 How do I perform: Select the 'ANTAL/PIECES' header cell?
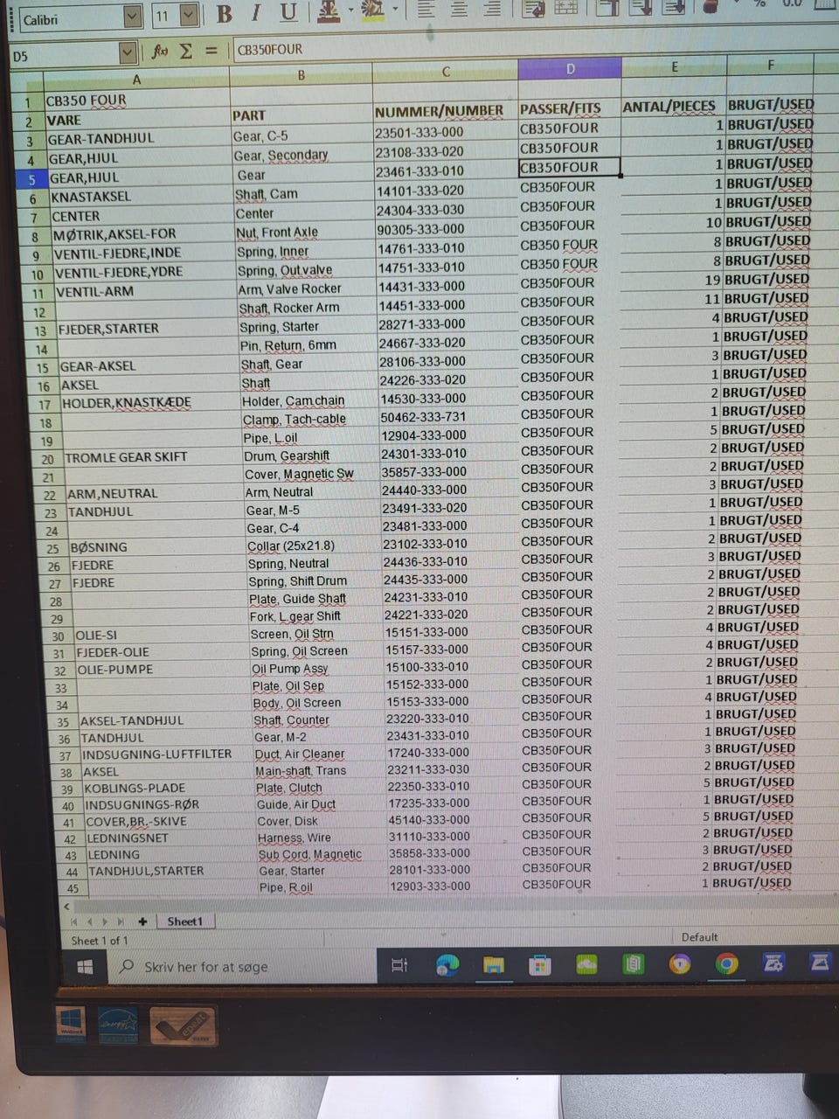(x=673, y=107)
